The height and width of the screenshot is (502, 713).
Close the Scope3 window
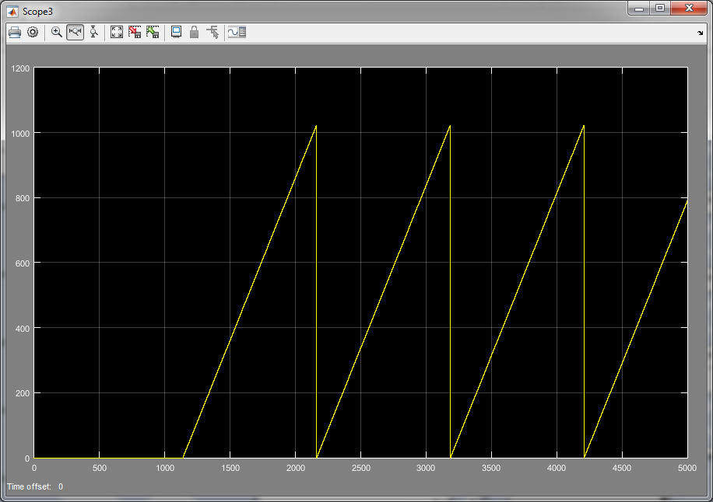click(689, 9)
